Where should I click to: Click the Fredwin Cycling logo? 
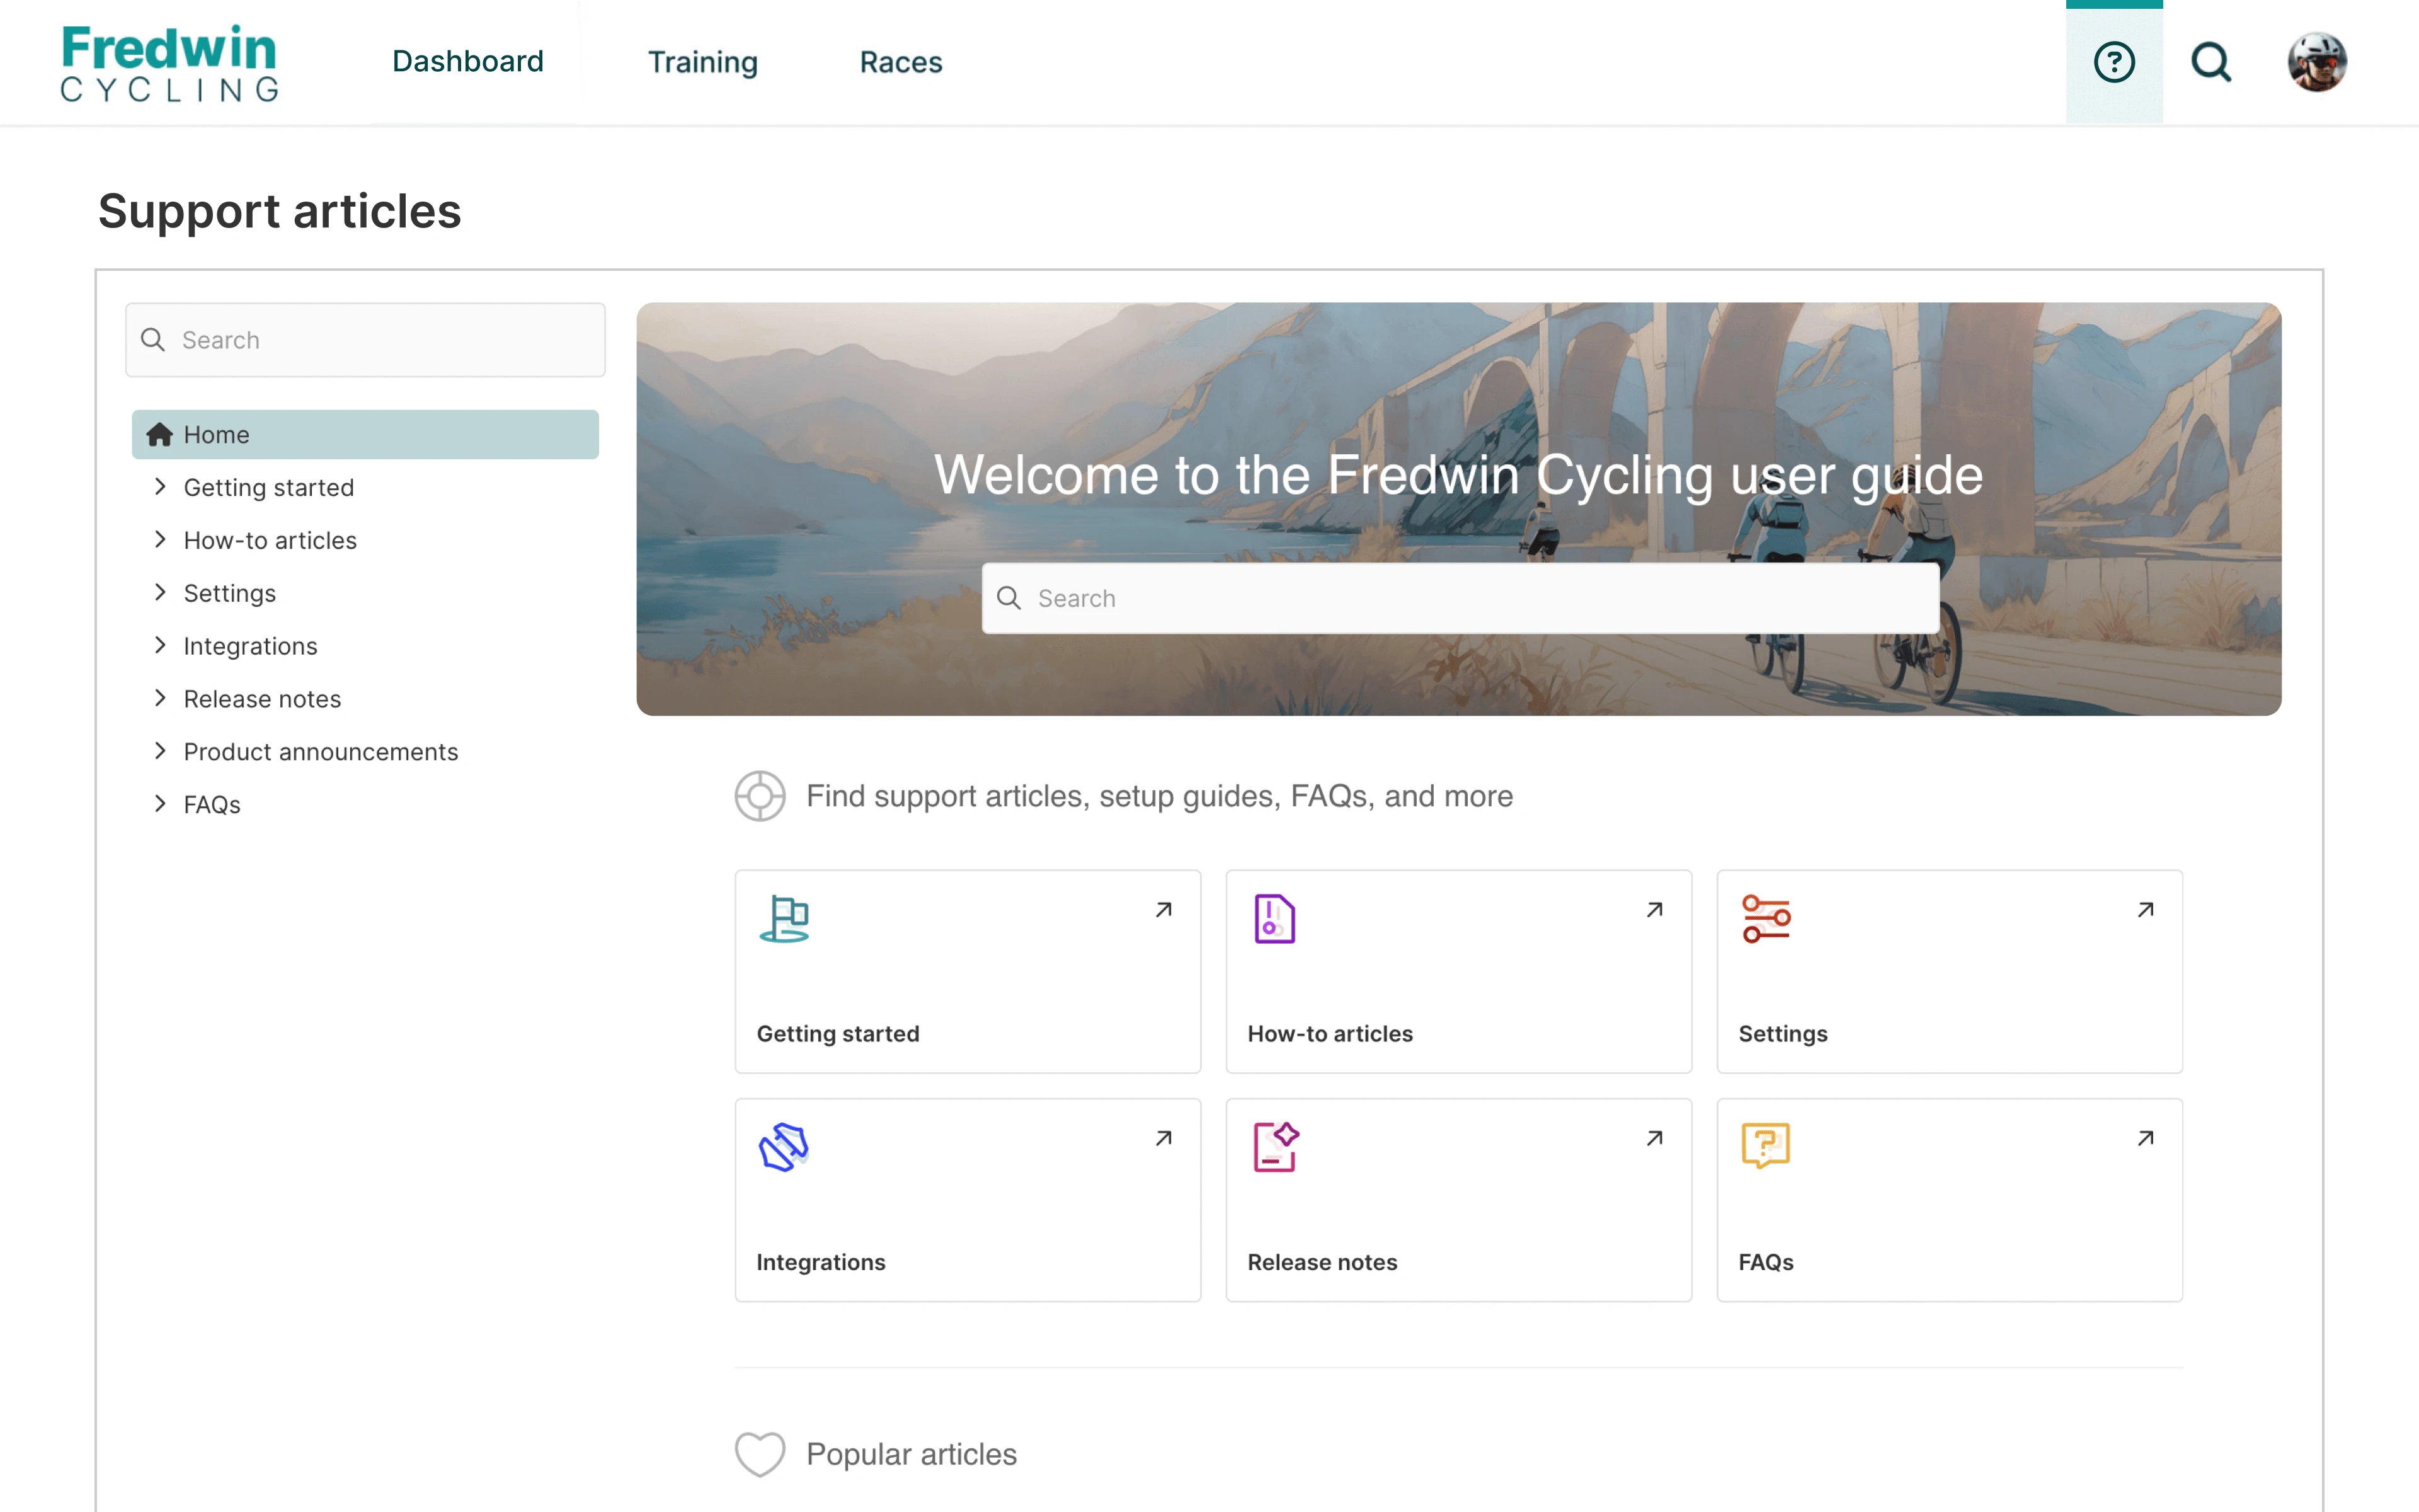click(170, 62)
